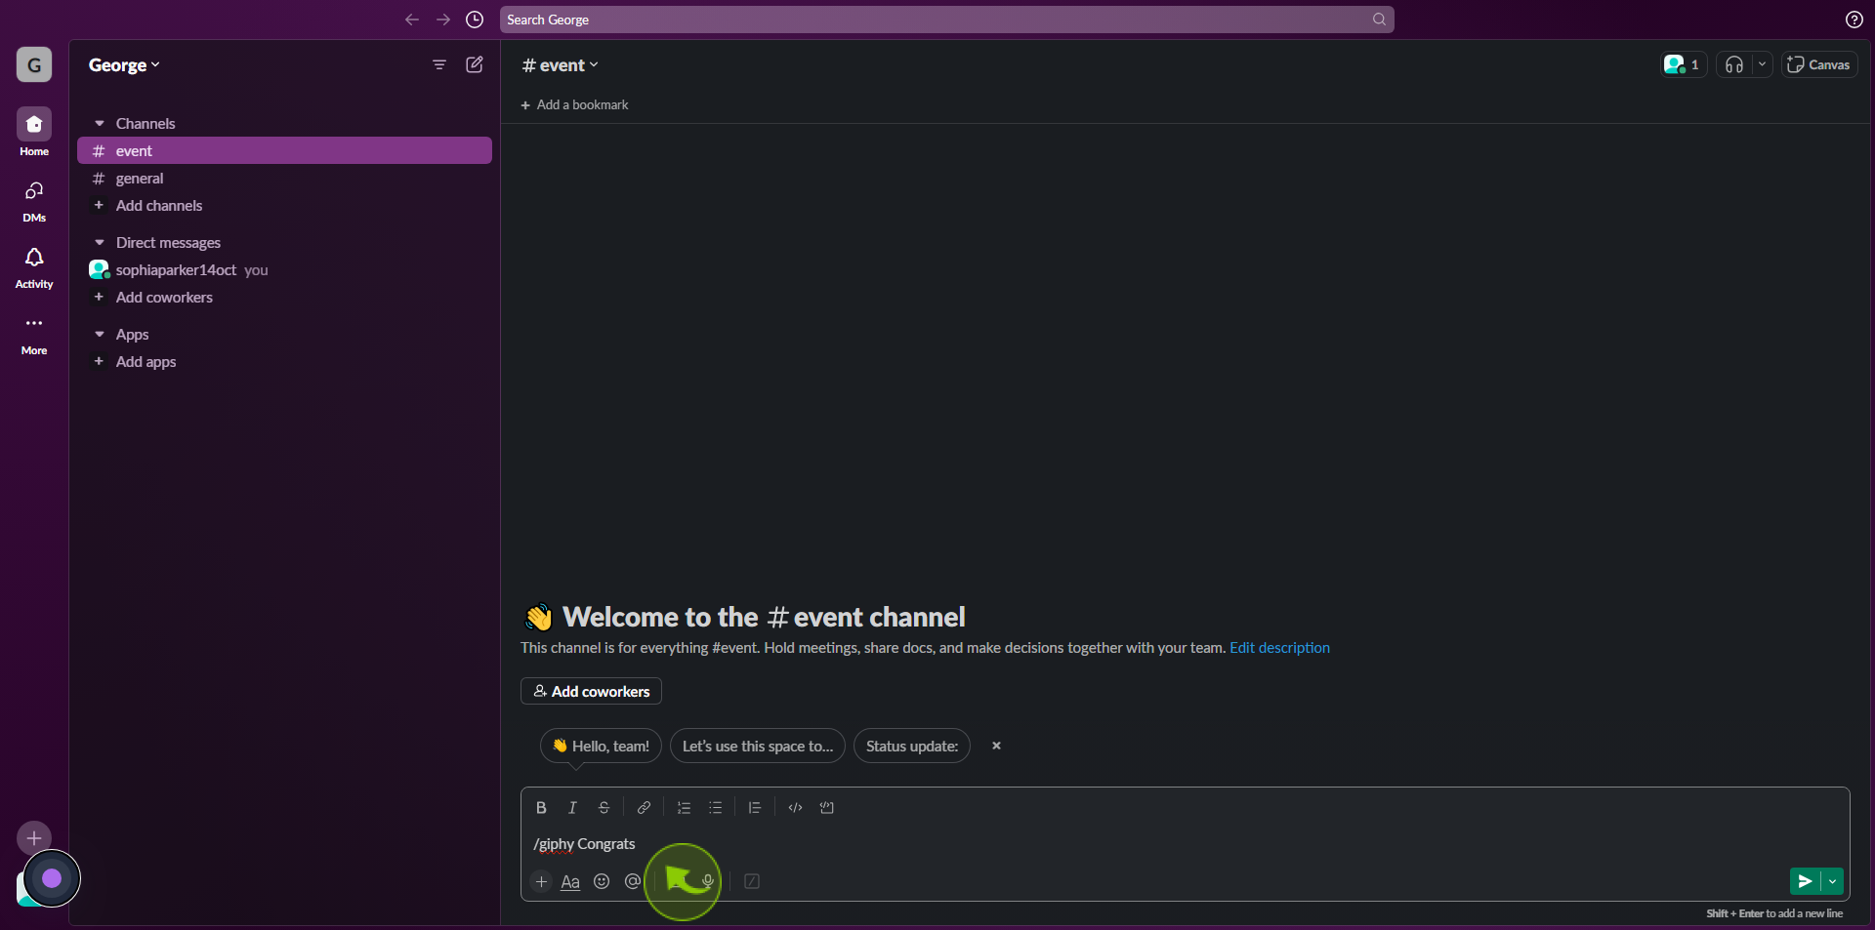Click the round create plus button
The width and height of the screenshot is (1875, 930).
pyautogui.click(x=34, y=837)
